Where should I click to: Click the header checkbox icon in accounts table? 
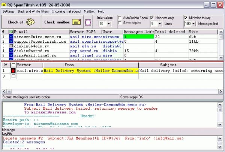[x=11, y=32]
